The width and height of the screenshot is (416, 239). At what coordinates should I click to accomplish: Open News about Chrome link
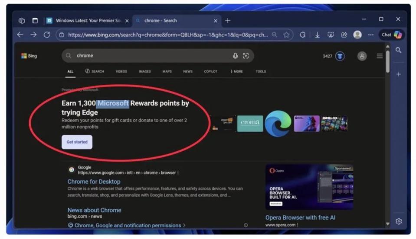coord(94,210)
